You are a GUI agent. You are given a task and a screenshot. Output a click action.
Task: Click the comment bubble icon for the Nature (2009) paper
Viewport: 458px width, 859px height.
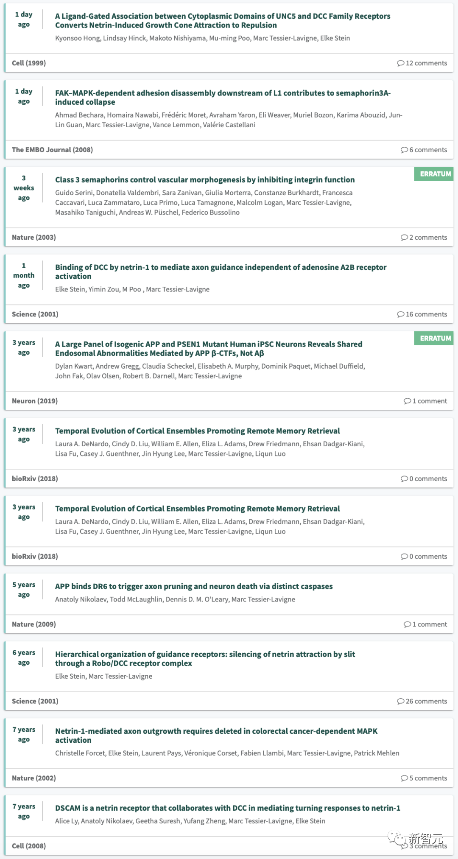pos(407,624)
